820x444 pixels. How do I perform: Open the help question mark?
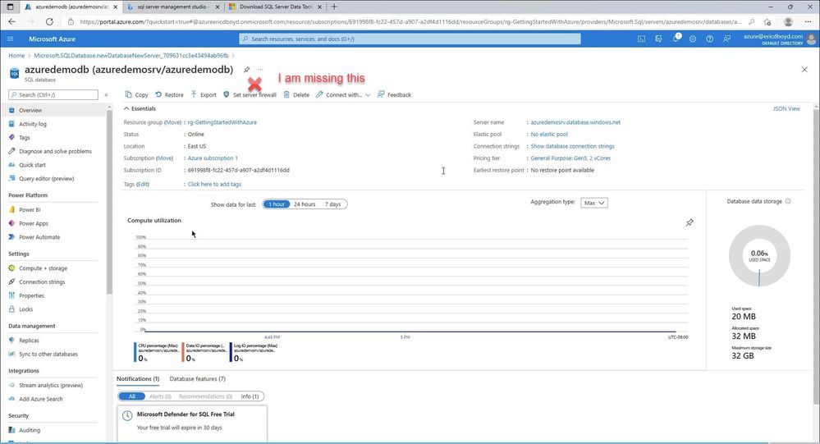710,39
